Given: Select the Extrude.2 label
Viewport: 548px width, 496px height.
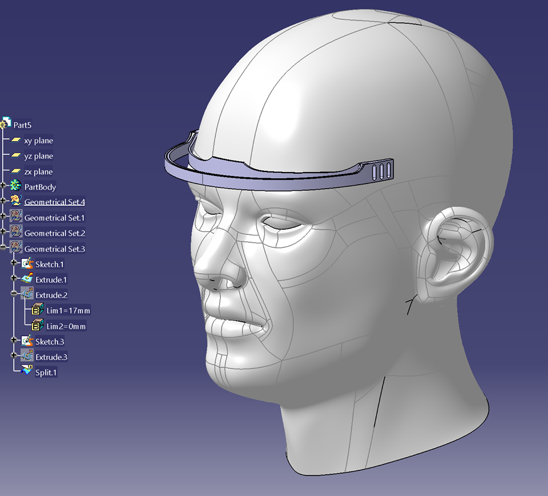Looking at the screenshot, I should pos(51,295).
